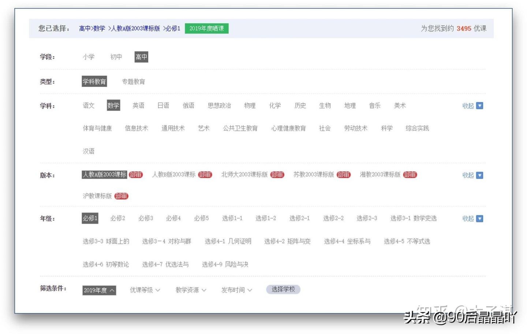This screenshot has width=527, height=334.
Task: Click the blue collapse arrow in the 学科 row
Action: [x=479, y=105]
